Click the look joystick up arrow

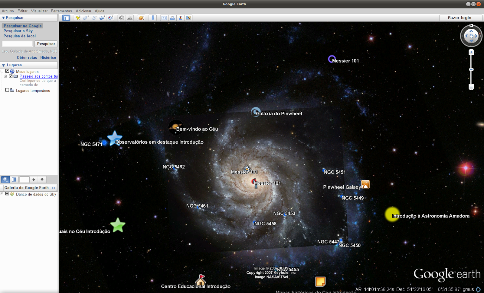pyautogui.click(x=471, y=31)
